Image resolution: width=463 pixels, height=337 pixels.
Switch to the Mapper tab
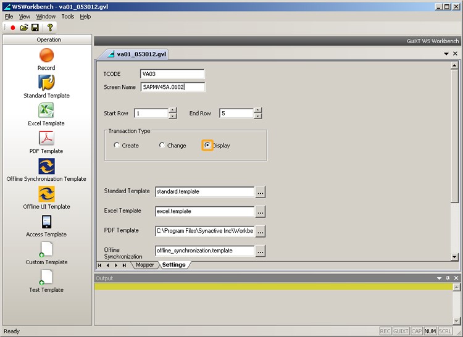click(144, 265)
